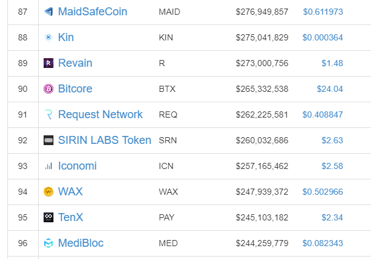Click the MaidSafeCoin logo icon
The image size is (371, 259).
point(49,12)
